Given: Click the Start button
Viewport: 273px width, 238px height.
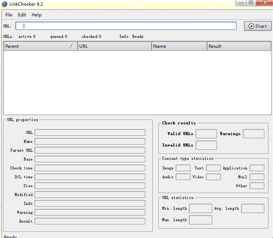Looking at the screenshot, I should 258,26.
